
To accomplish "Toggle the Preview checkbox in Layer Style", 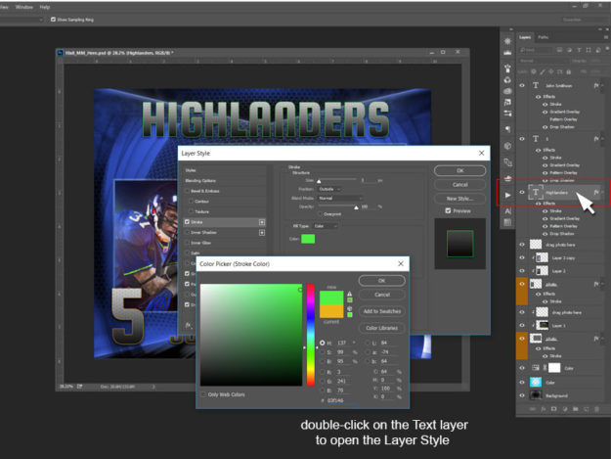I will [448, 210].
